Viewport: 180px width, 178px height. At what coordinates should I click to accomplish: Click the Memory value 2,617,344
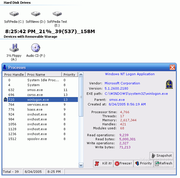point(128,120)
